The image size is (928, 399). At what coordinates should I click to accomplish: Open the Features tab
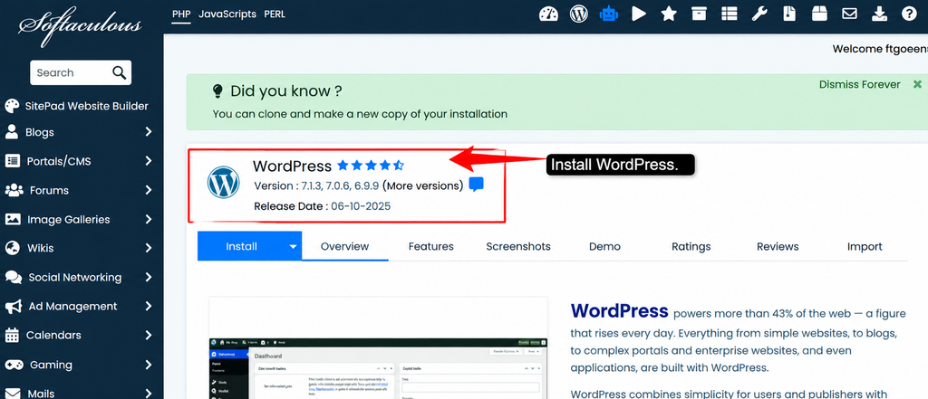[x=430, y=246]
